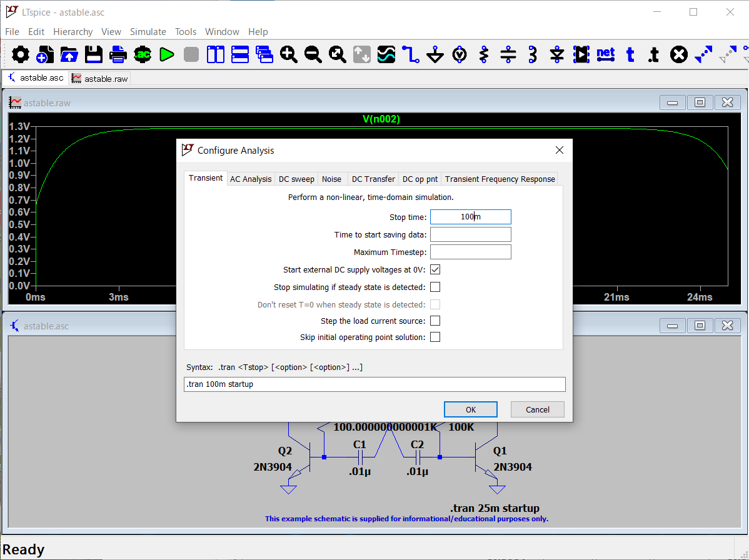
Task: Select the Inductor component tool
Action: (533, 55)
